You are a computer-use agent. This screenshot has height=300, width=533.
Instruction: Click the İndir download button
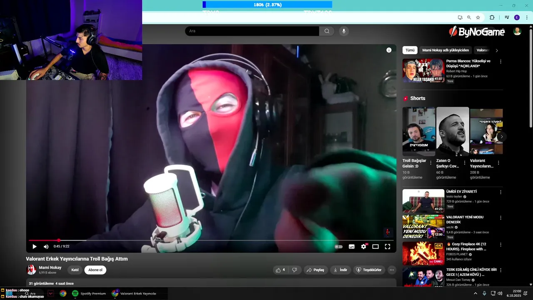[340, 270]
